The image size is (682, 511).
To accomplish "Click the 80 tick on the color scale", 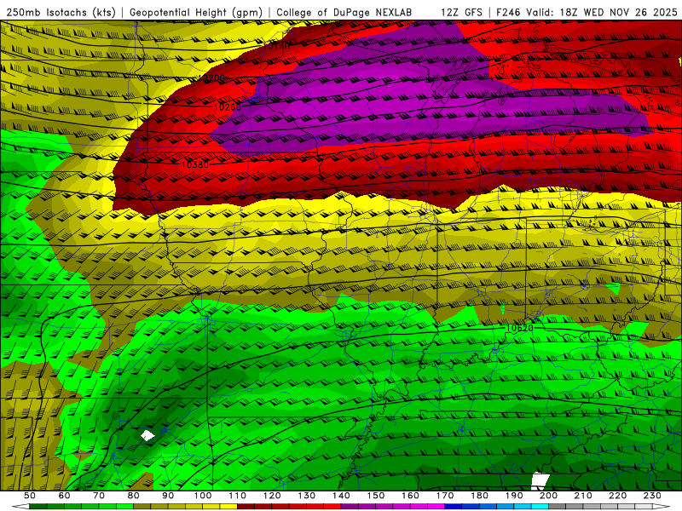I will point(134,496).
